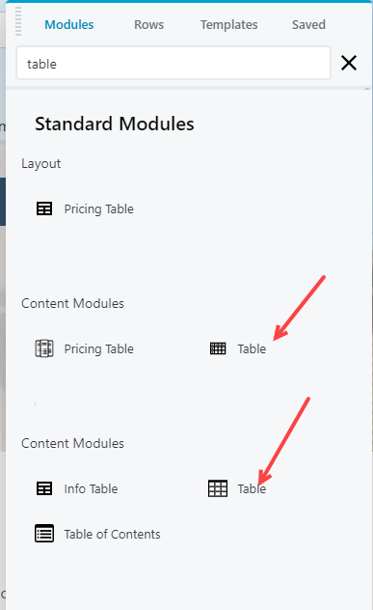Click the Table of Contents label

pyautogui.click(x=113, y=534)
